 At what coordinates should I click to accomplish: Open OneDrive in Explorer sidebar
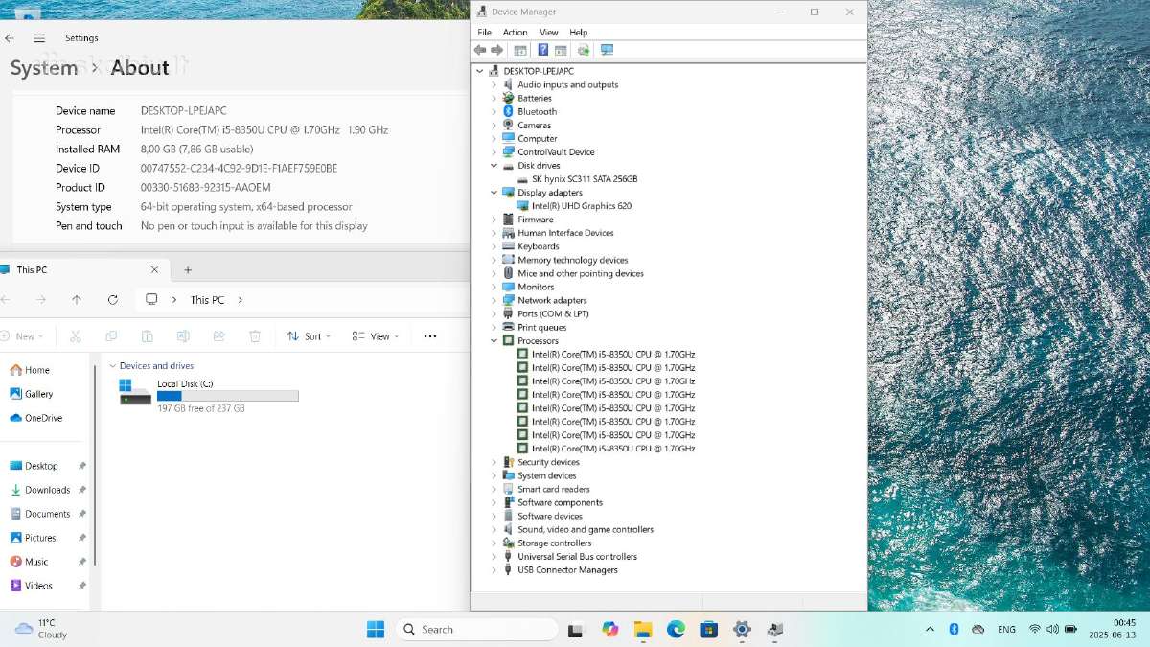(x=35, y=418)
